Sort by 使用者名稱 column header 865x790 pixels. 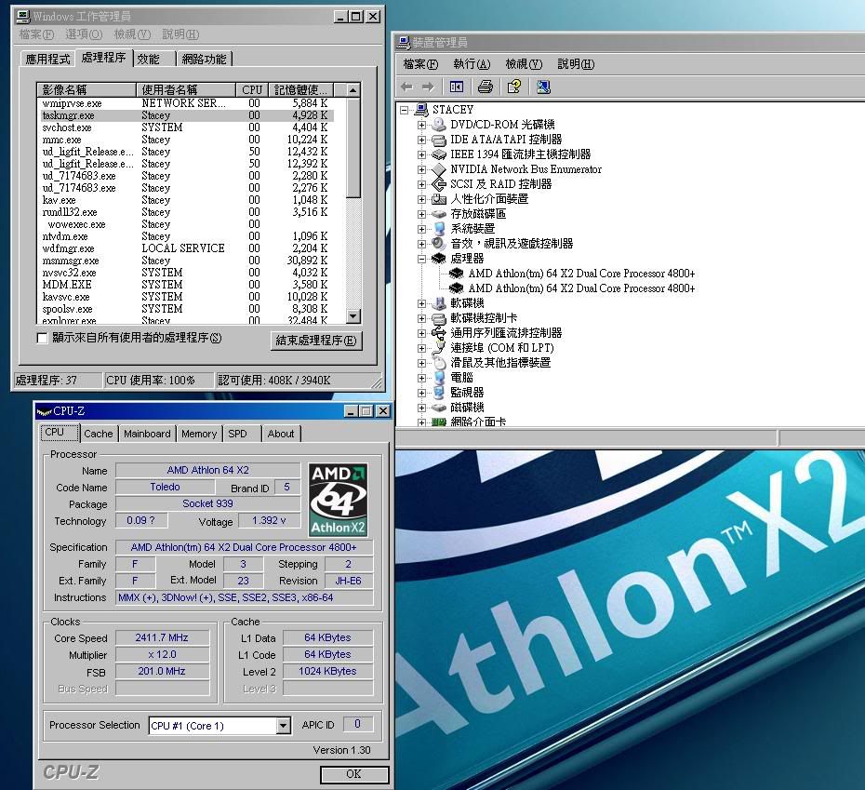pyautogui.click(x=186, y=89)
